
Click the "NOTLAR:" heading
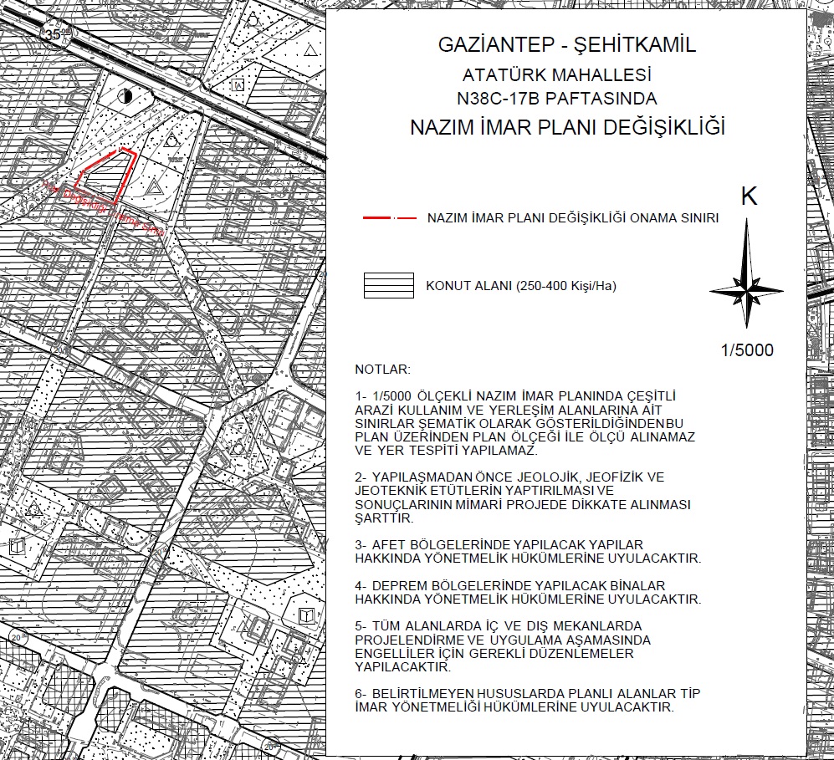point(382,370)
